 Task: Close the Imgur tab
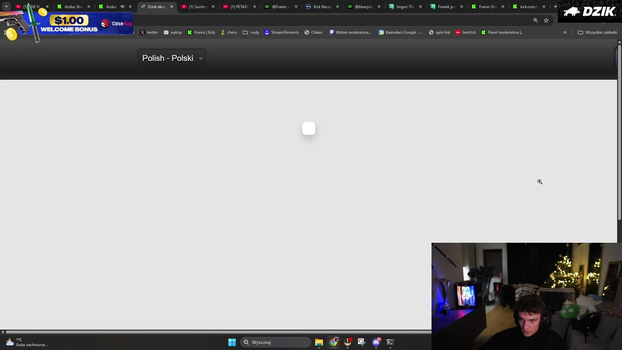point(420,7)
